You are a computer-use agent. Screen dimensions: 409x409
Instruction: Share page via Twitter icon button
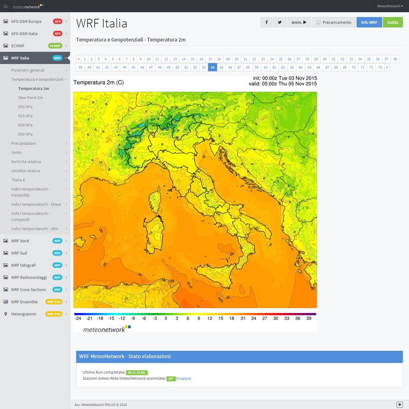coord(279,22)
